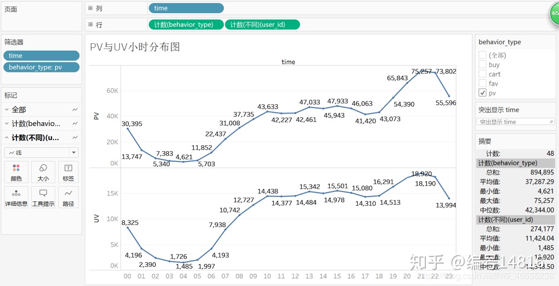Viewport: 559px width, 286px height.
Task: Click the 筛选器 filters shelf title
Action: [x=14, y=42]
